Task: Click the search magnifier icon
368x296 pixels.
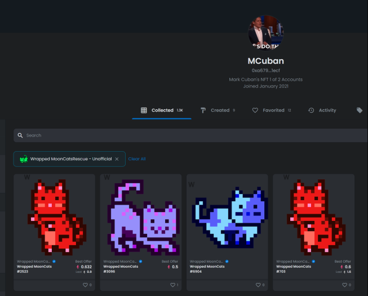Action: coord(20,135)
